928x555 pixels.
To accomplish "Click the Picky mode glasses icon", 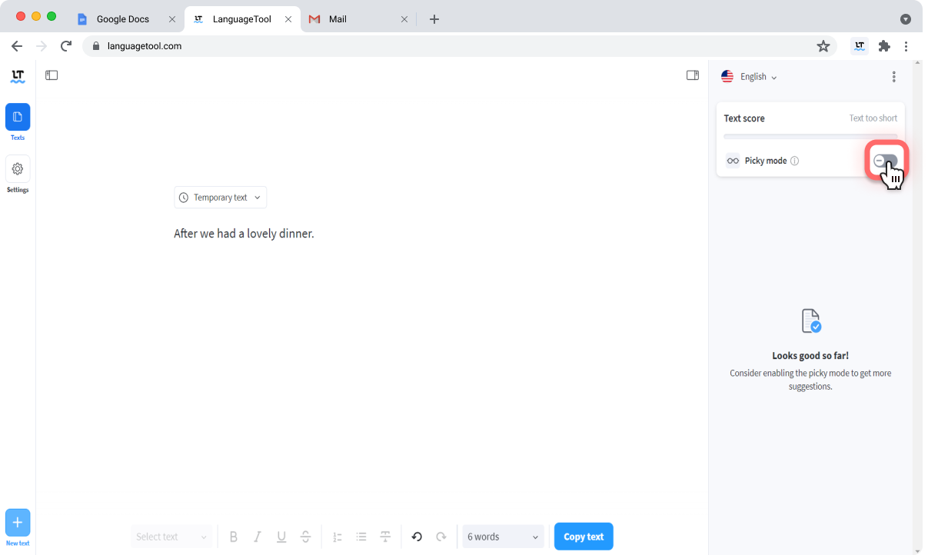I will coord(733,161).
